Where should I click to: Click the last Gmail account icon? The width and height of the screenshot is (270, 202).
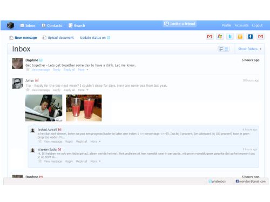260,37
